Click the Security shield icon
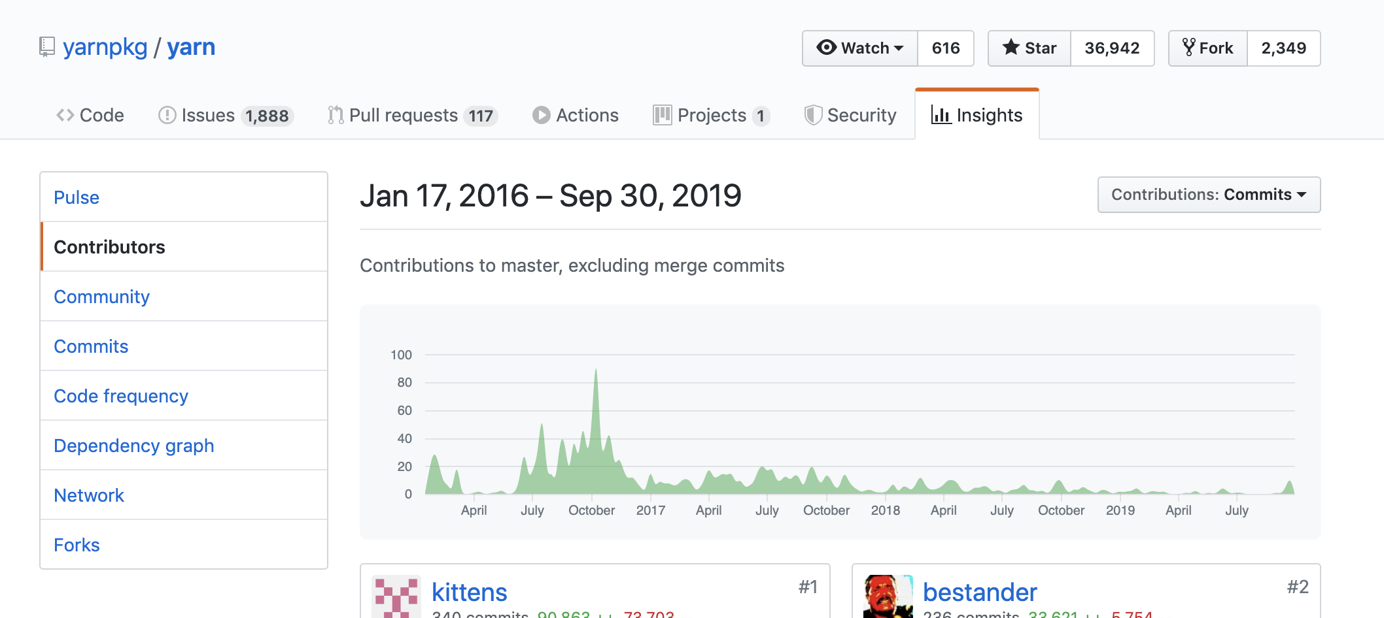 [812, 116]
